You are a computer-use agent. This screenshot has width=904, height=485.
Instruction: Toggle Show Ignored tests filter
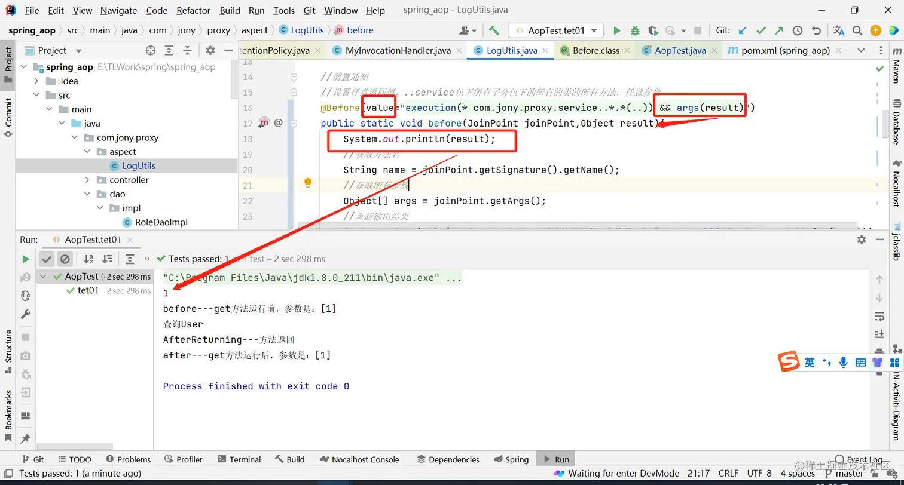click(65, 259)
